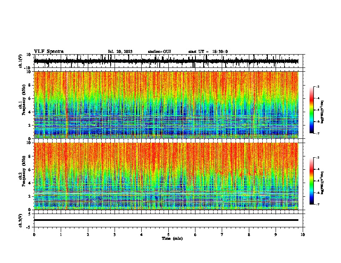The image size is (341, 263).
Task: Click time axis tick label "9"
Action: click(x=276, y=235)
